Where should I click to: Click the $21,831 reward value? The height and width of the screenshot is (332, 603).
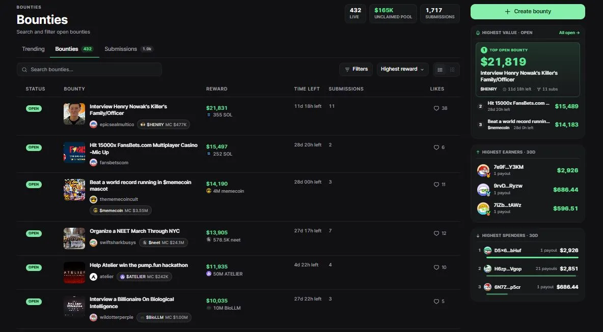(216, 108)
